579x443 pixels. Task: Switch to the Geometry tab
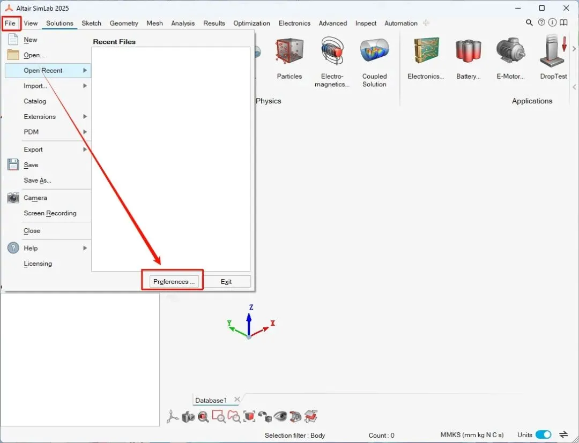(x=124, y=23)
